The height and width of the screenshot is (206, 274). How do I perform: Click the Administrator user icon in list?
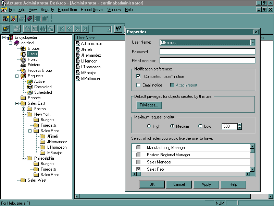pyautogui.click(x=78, y=44)
